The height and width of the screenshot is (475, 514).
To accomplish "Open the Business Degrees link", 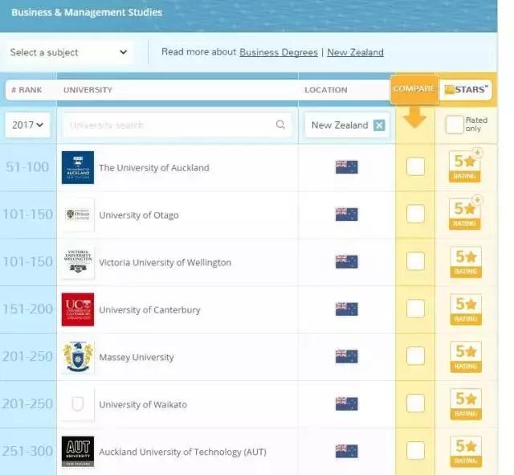I will [278, 52].
